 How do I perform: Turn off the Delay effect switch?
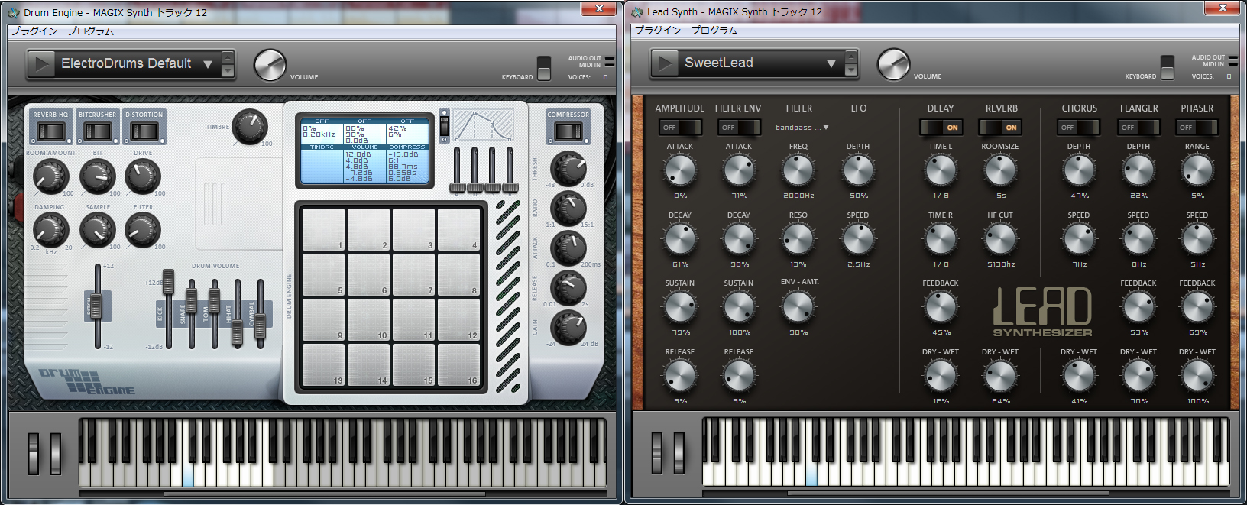941,128
